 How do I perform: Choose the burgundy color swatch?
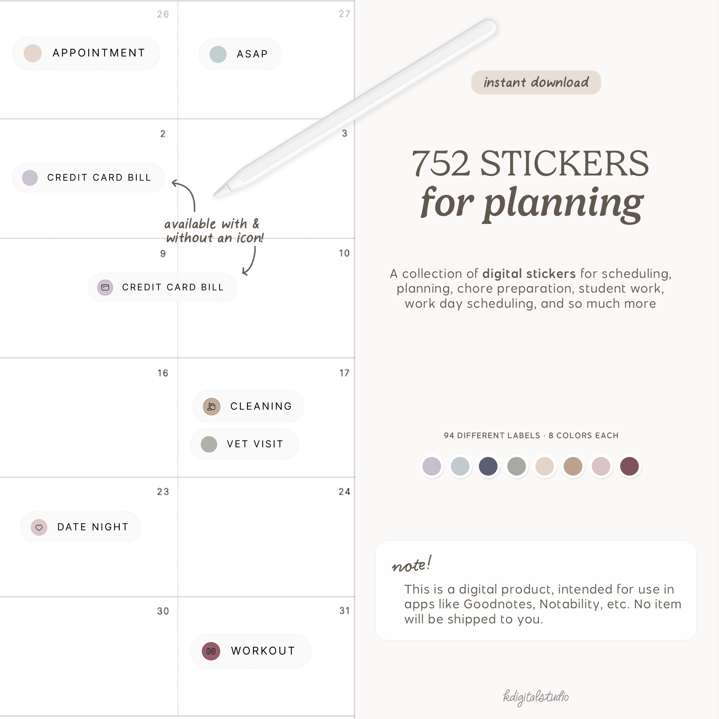629,466
